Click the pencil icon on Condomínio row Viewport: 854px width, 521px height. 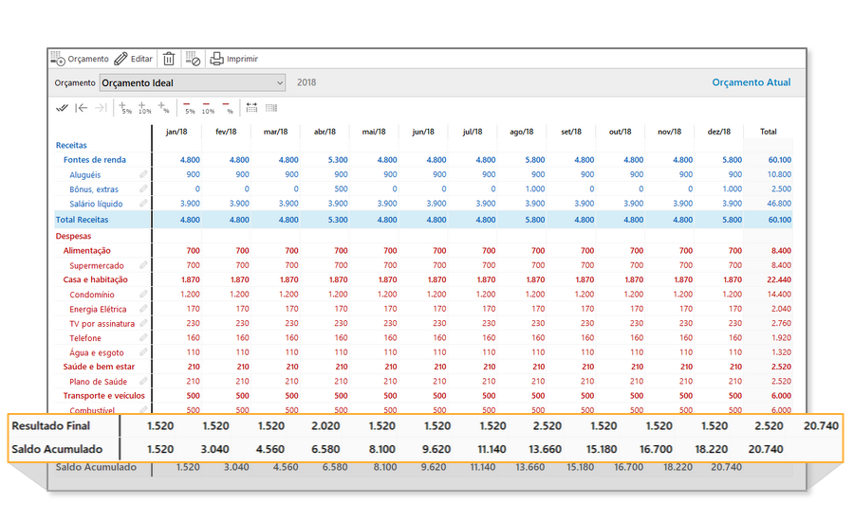[143, 294]
